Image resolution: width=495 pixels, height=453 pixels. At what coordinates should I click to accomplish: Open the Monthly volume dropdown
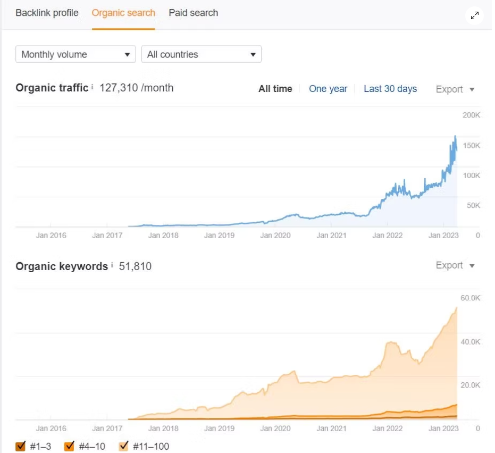[x=75, y=54]
